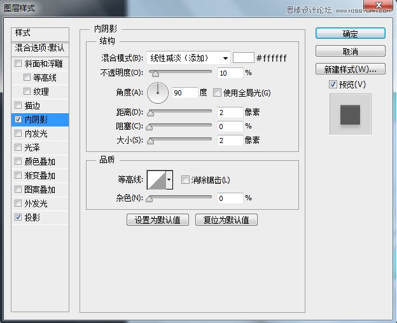The height and width of the screenshot is (323, 397).
Task: Click the 距离 slider track
Action: (180, 111)
